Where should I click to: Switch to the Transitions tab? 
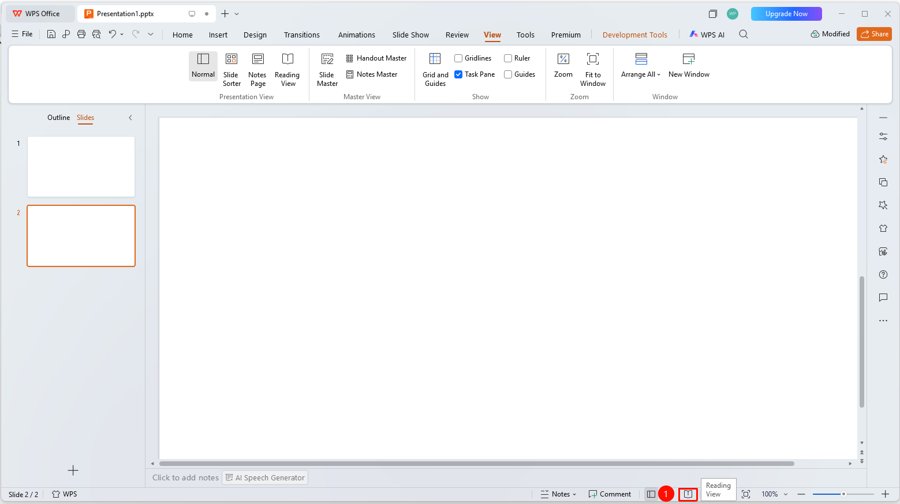tap(302, 35)
